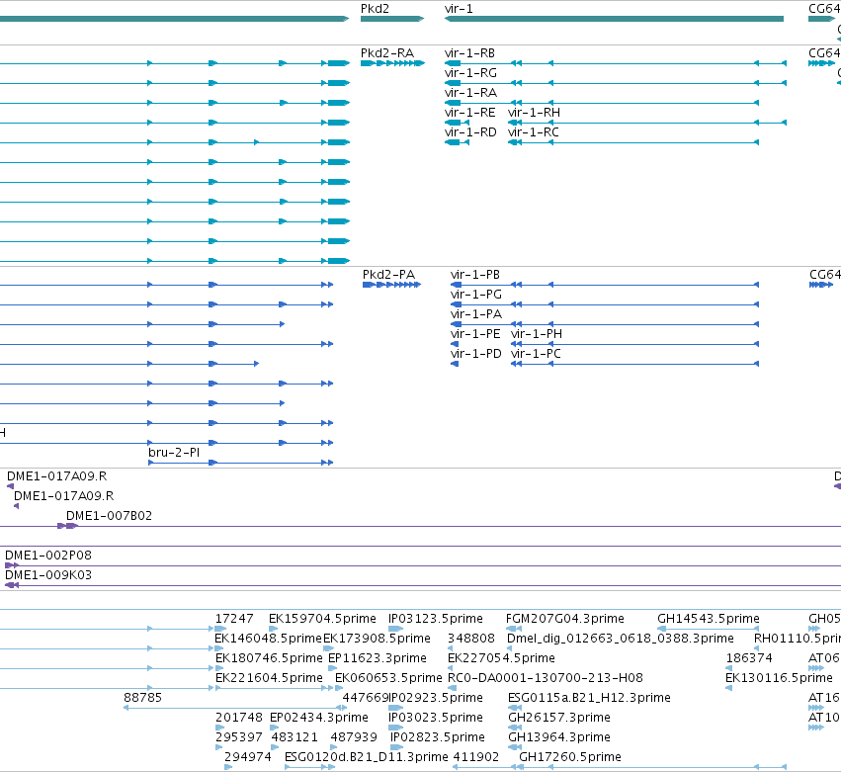Click the 411902 feature label
This screenshot has width=841, height=772.
476,757
